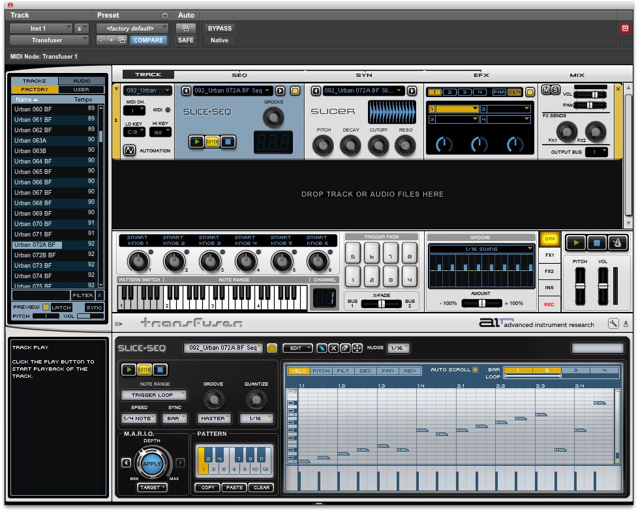Switch the browser to USER content
Viewport: 638px width, 512px height.
[x=82, y=89]
